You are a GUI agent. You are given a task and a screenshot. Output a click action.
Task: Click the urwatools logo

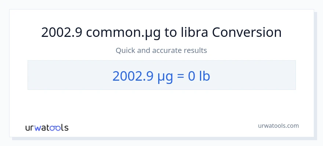(47, 127)
